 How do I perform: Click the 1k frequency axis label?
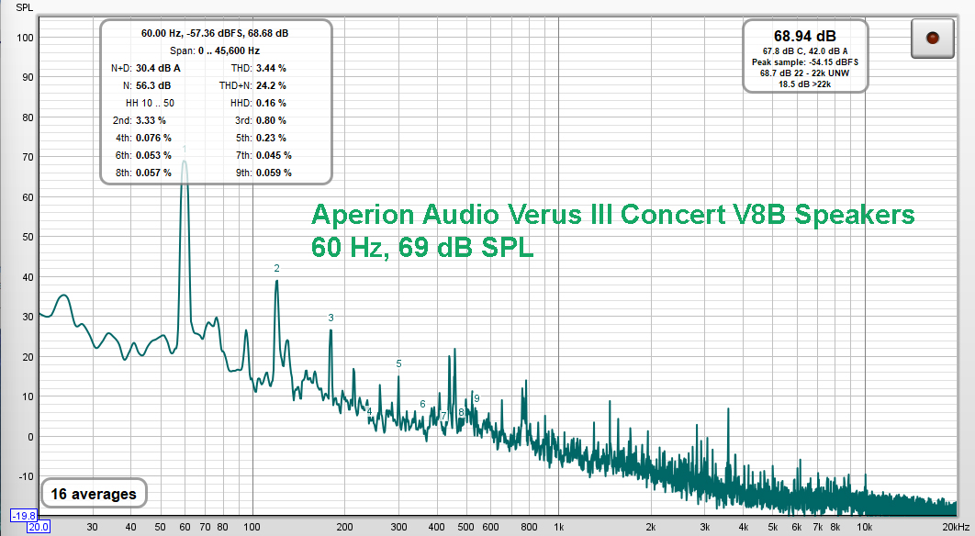pyautogui.click(x=558, y=527)
